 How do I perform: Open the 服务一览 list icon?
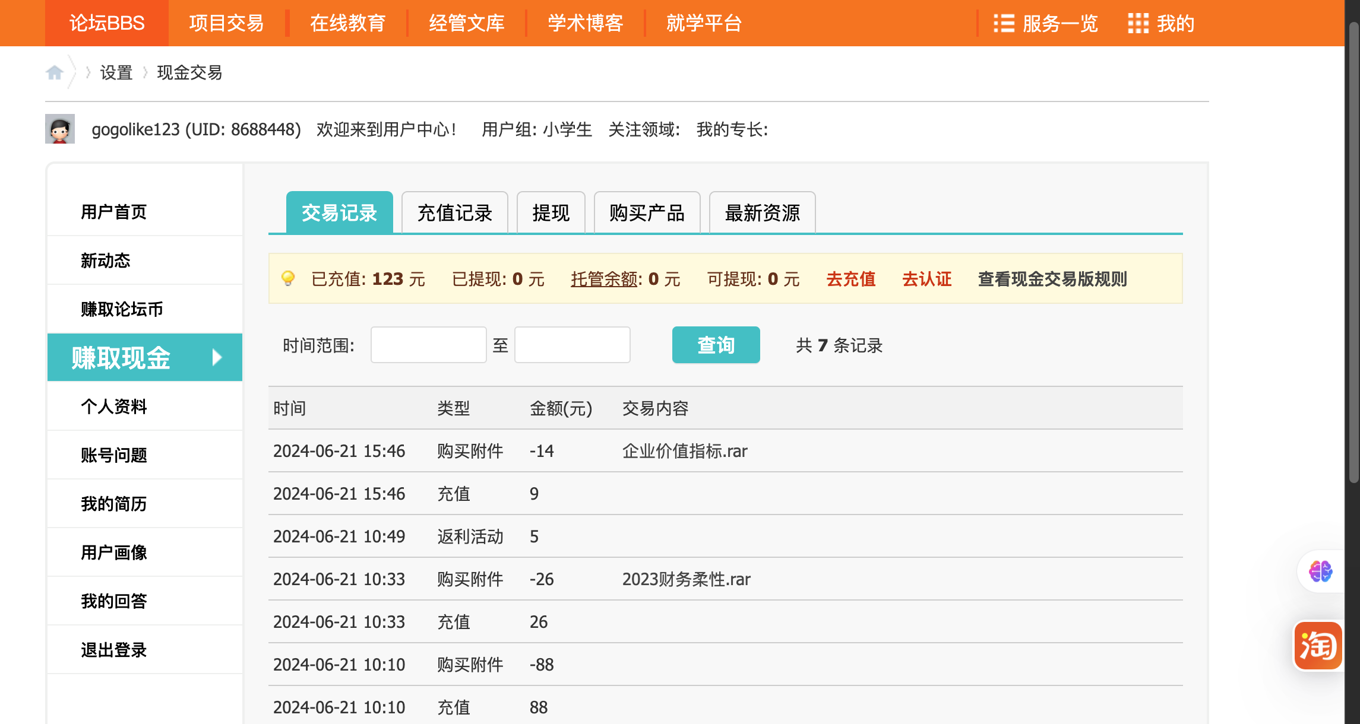coord(1004,24)
